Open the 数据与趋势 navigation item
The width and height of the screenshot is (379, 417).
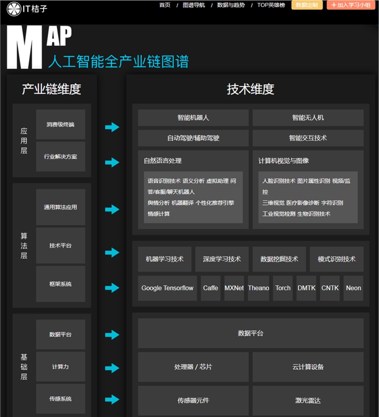click(231, 5)
